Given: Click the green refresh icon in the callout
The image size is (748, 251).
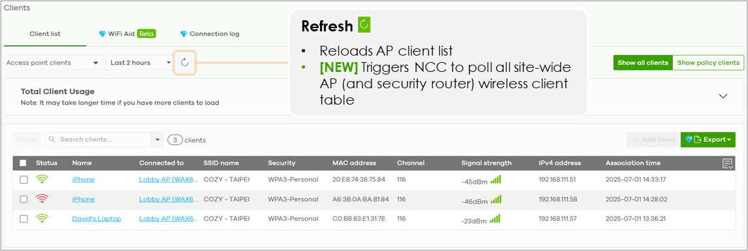Looking at the screenshot, I should (364, 25).
